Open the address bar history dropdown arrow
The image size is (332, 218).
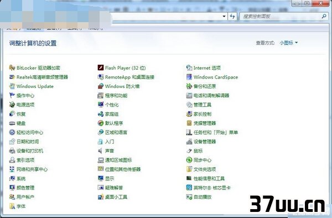click(224, 16)
